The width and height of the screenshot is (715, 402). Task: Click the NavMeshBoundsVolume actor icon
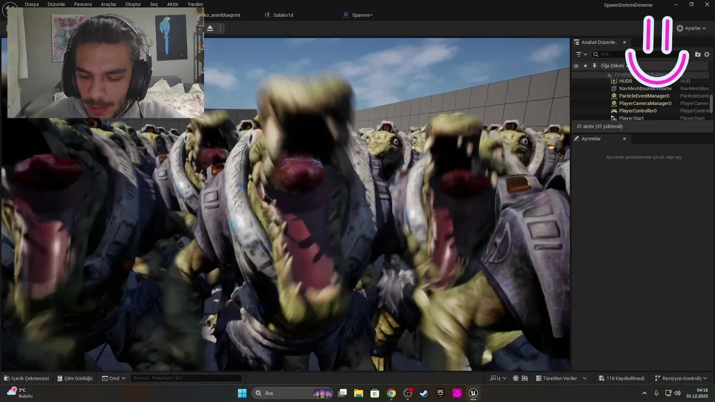click(x=614, y=88)
